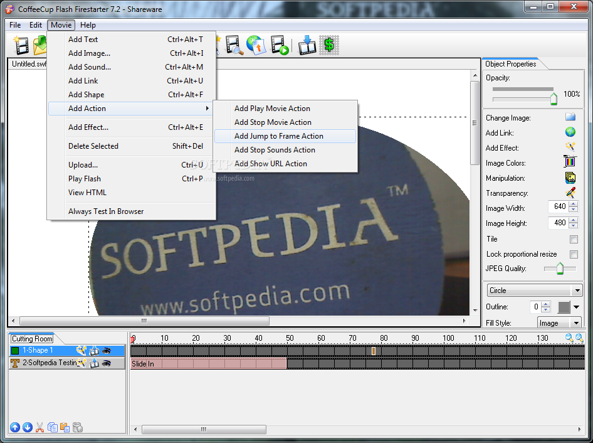Click the effect wand on the Shape 1 row

click(81, 351)
